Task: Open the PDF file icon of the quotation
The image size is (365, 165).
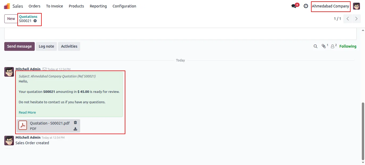Action: click(x=23, y=125)
